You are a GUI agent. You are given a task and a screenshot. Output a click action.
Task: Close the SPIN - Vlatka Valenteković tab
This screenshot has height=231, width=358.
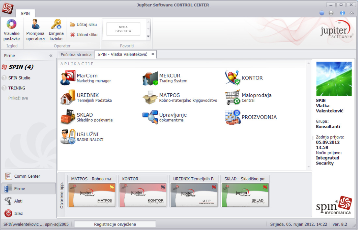[153, 54]
